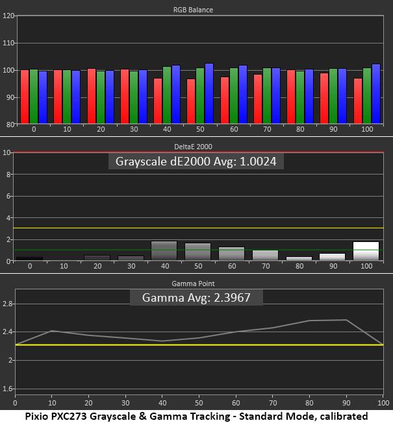Select the white DeltaE bar at 100
This screenshot has height=423, width=393.
click(x=366, y=251)
